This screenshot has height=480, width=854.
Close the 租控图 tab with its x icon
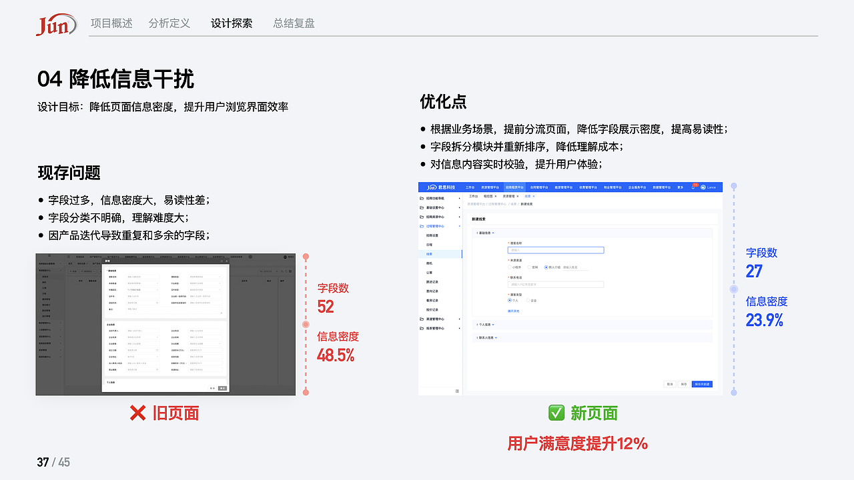coord(495,196)
